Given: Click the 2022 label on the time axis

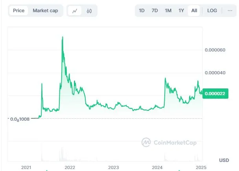Looking at the screenshot, I should (x=70, y=167).
